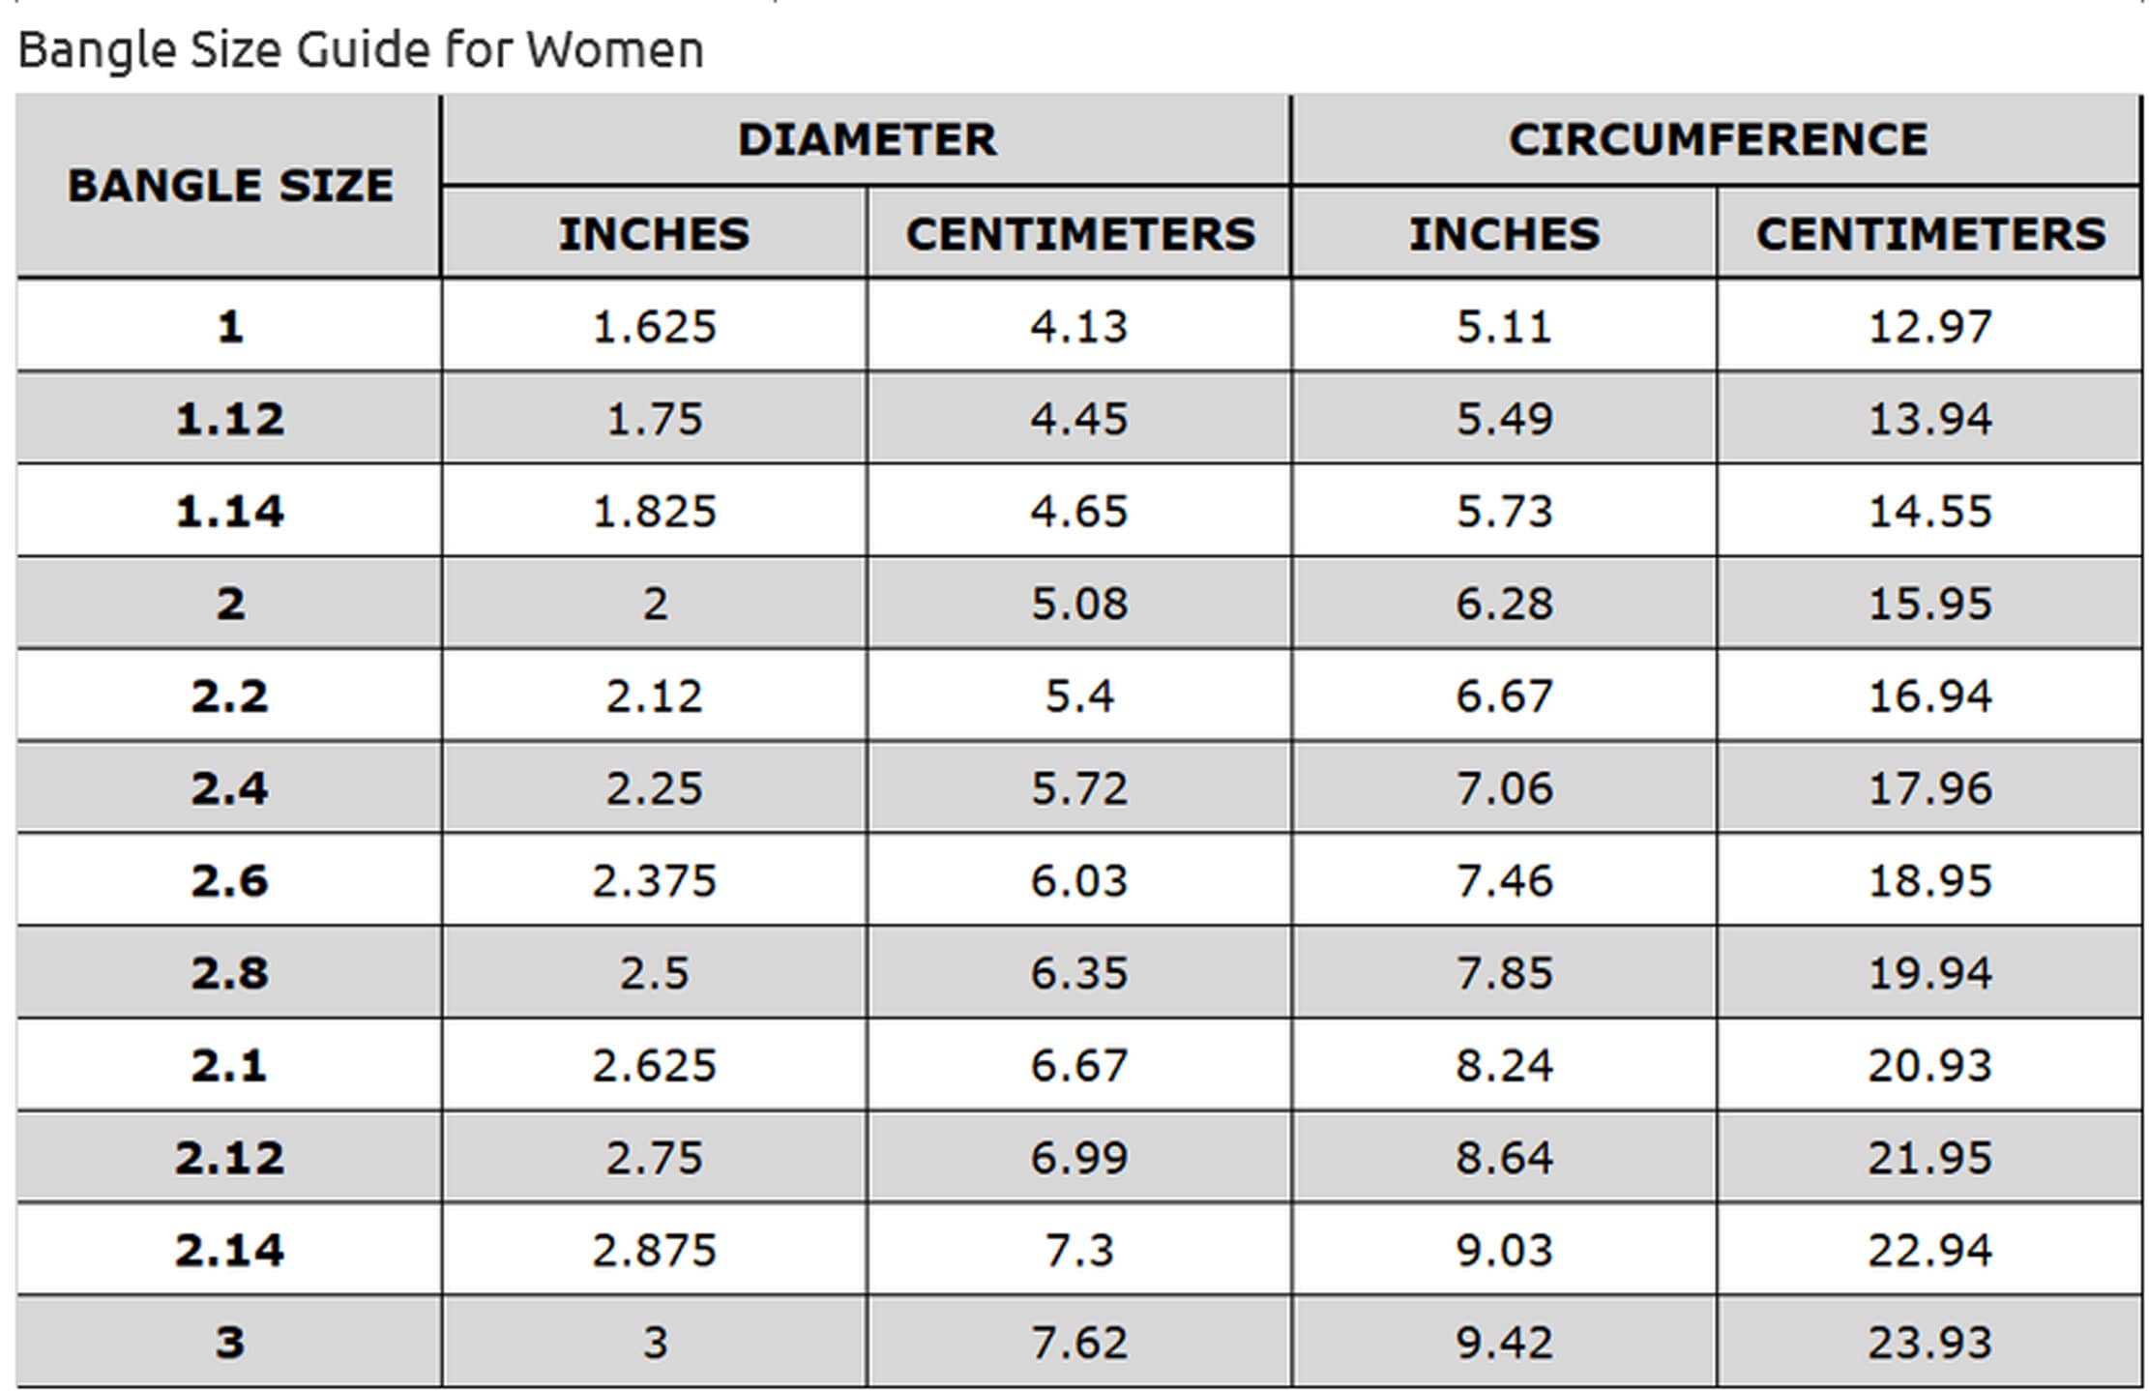Viewport: 2149px width, 1391px height.
Task: Click bangle size 2.12 row label
Action: [229, 1158]
